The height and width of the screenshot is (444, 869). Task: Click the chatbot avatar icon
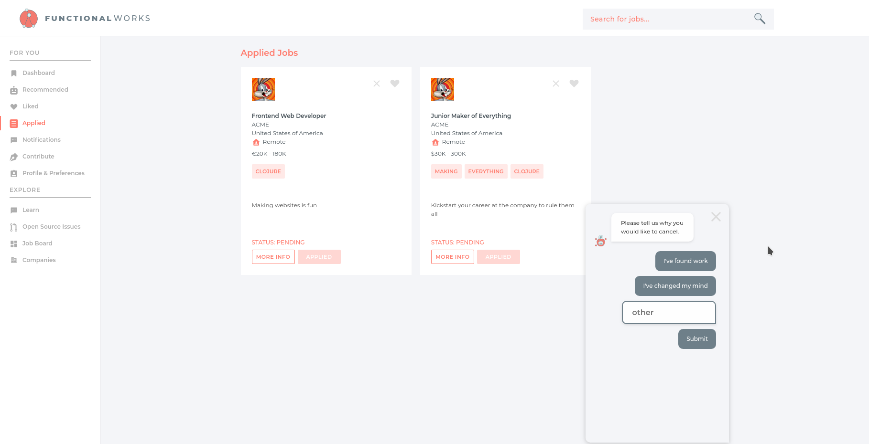[600, 241]
